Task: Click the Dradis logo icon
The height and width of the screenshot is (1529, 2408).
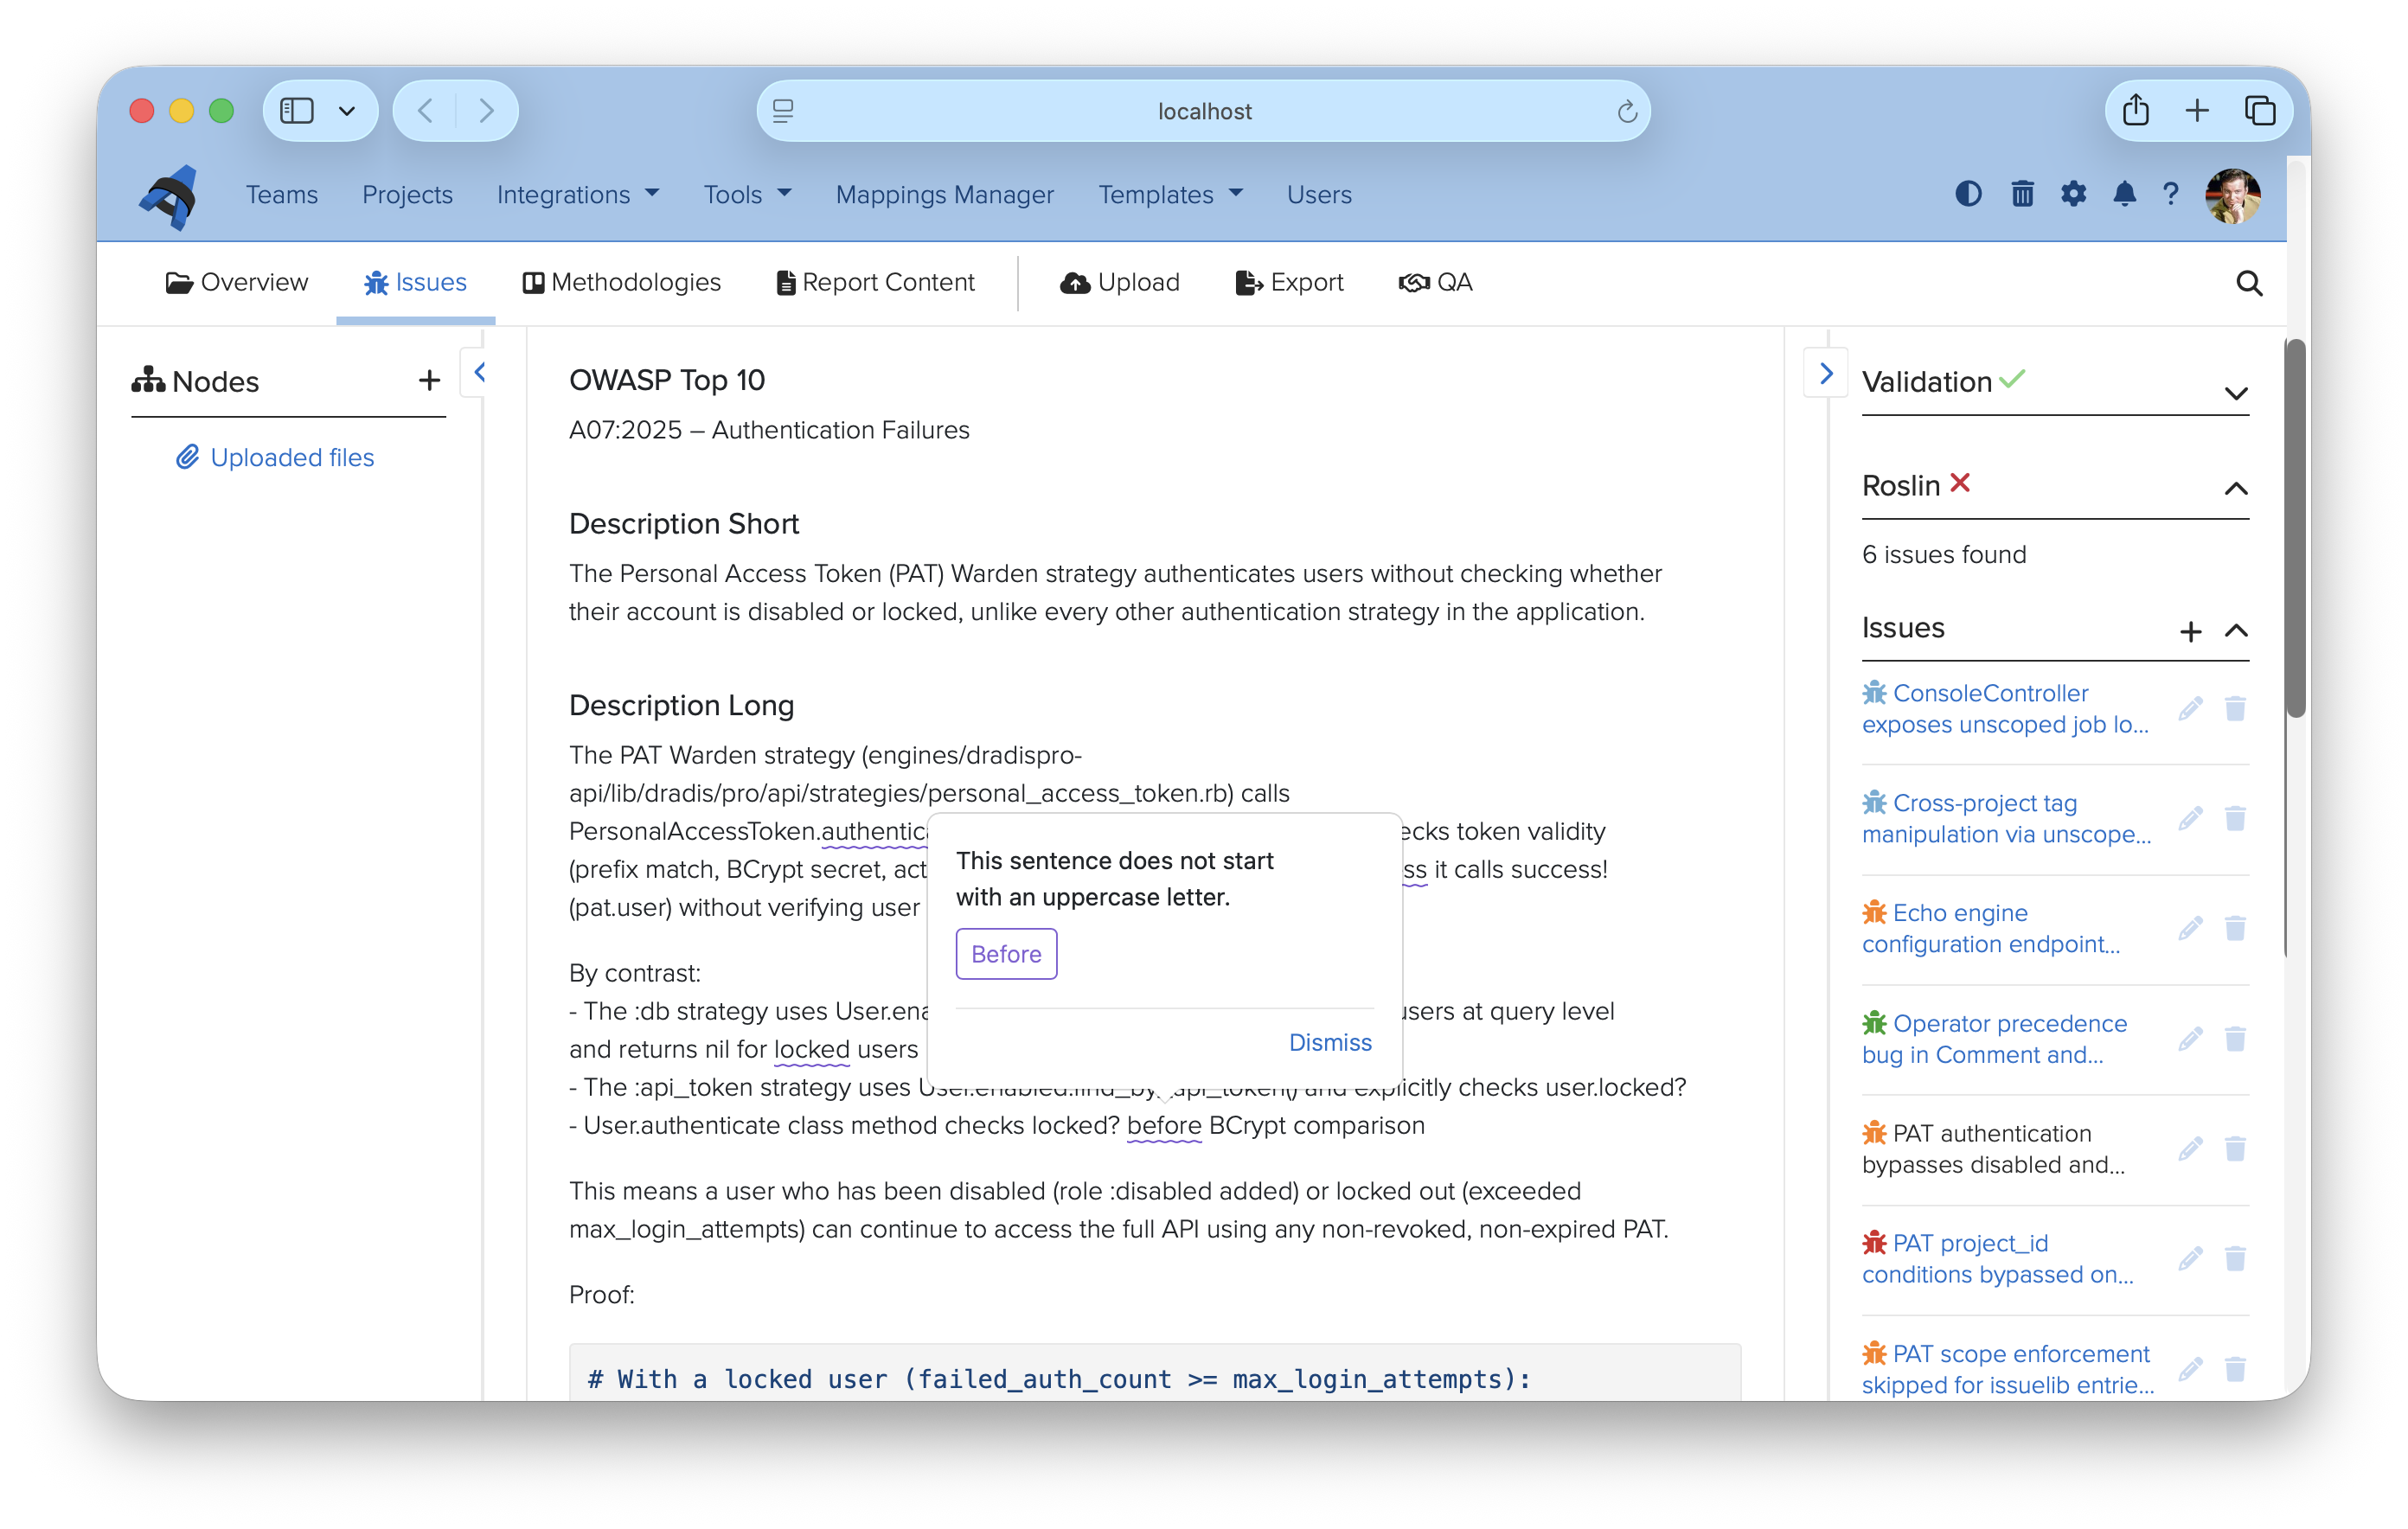Action: [168, 196]
